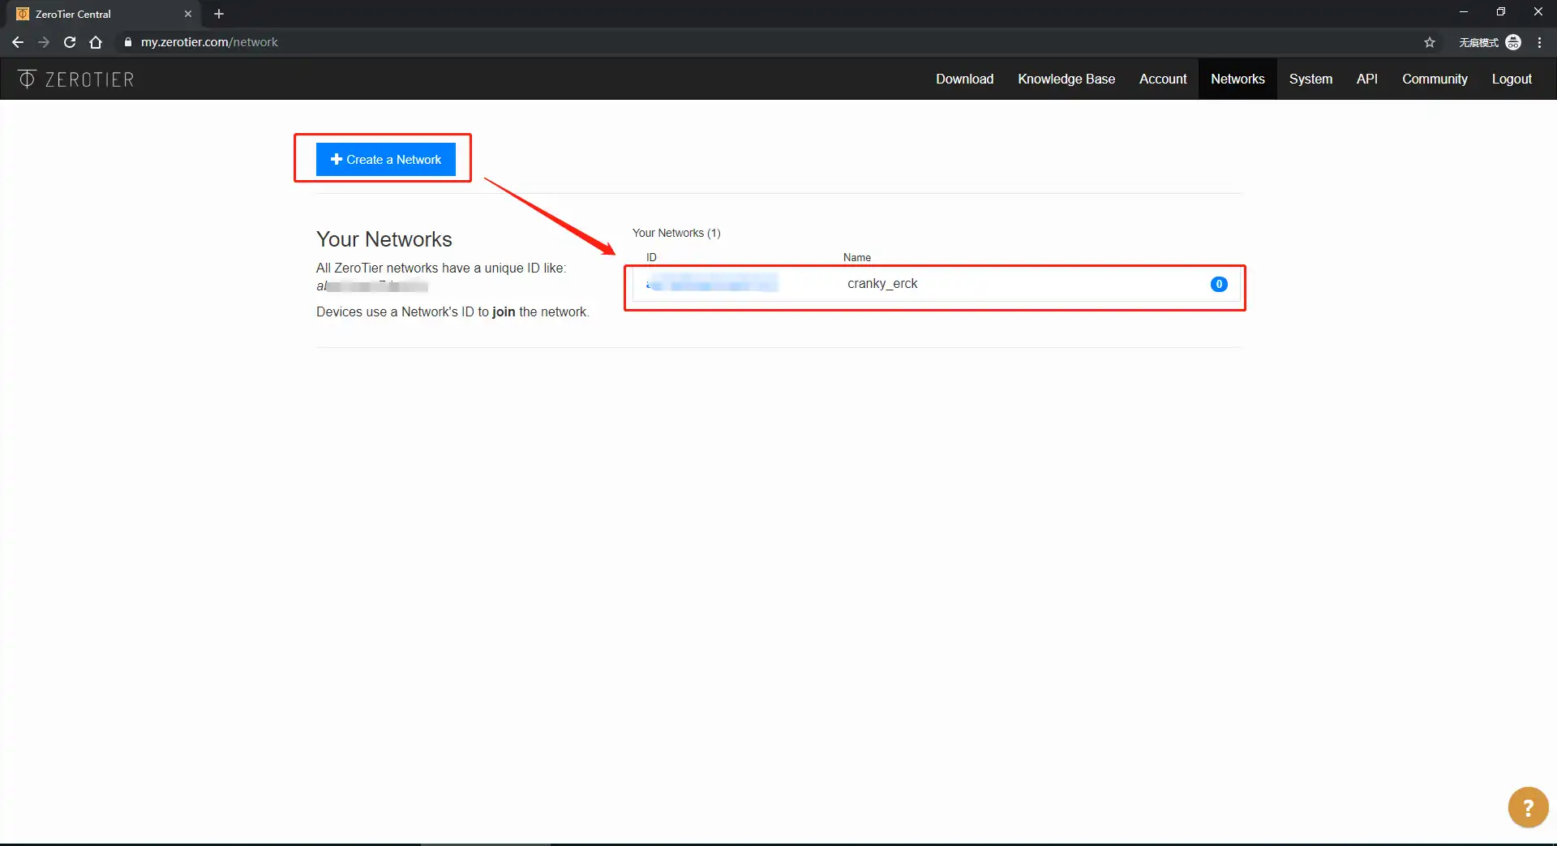Image resolution: width=1557 pixels, height=846 pixels.
Task: Go back using browser back arrow
Action: (18, 42)
